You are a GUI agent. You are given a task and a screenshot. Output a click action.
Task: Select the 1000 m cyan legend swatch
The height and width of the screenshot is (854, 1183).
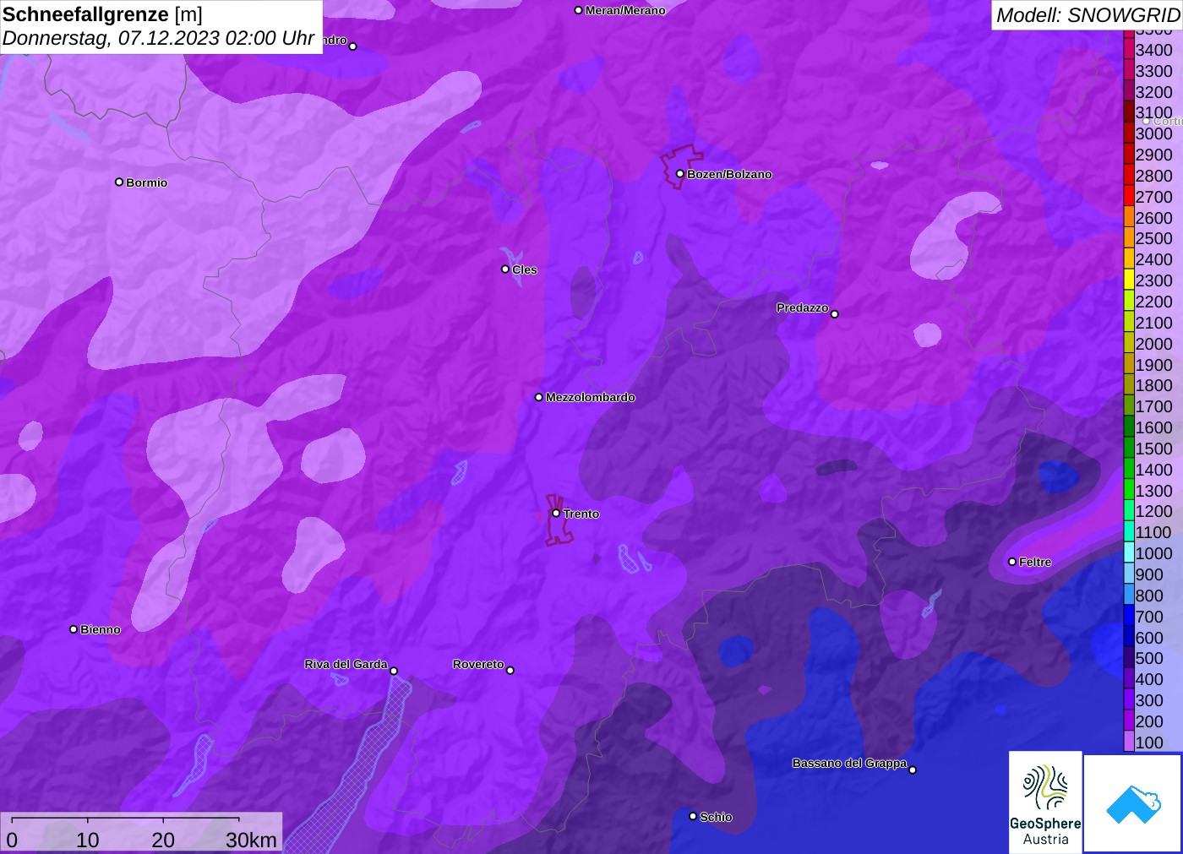click(x=1129, y=552)
